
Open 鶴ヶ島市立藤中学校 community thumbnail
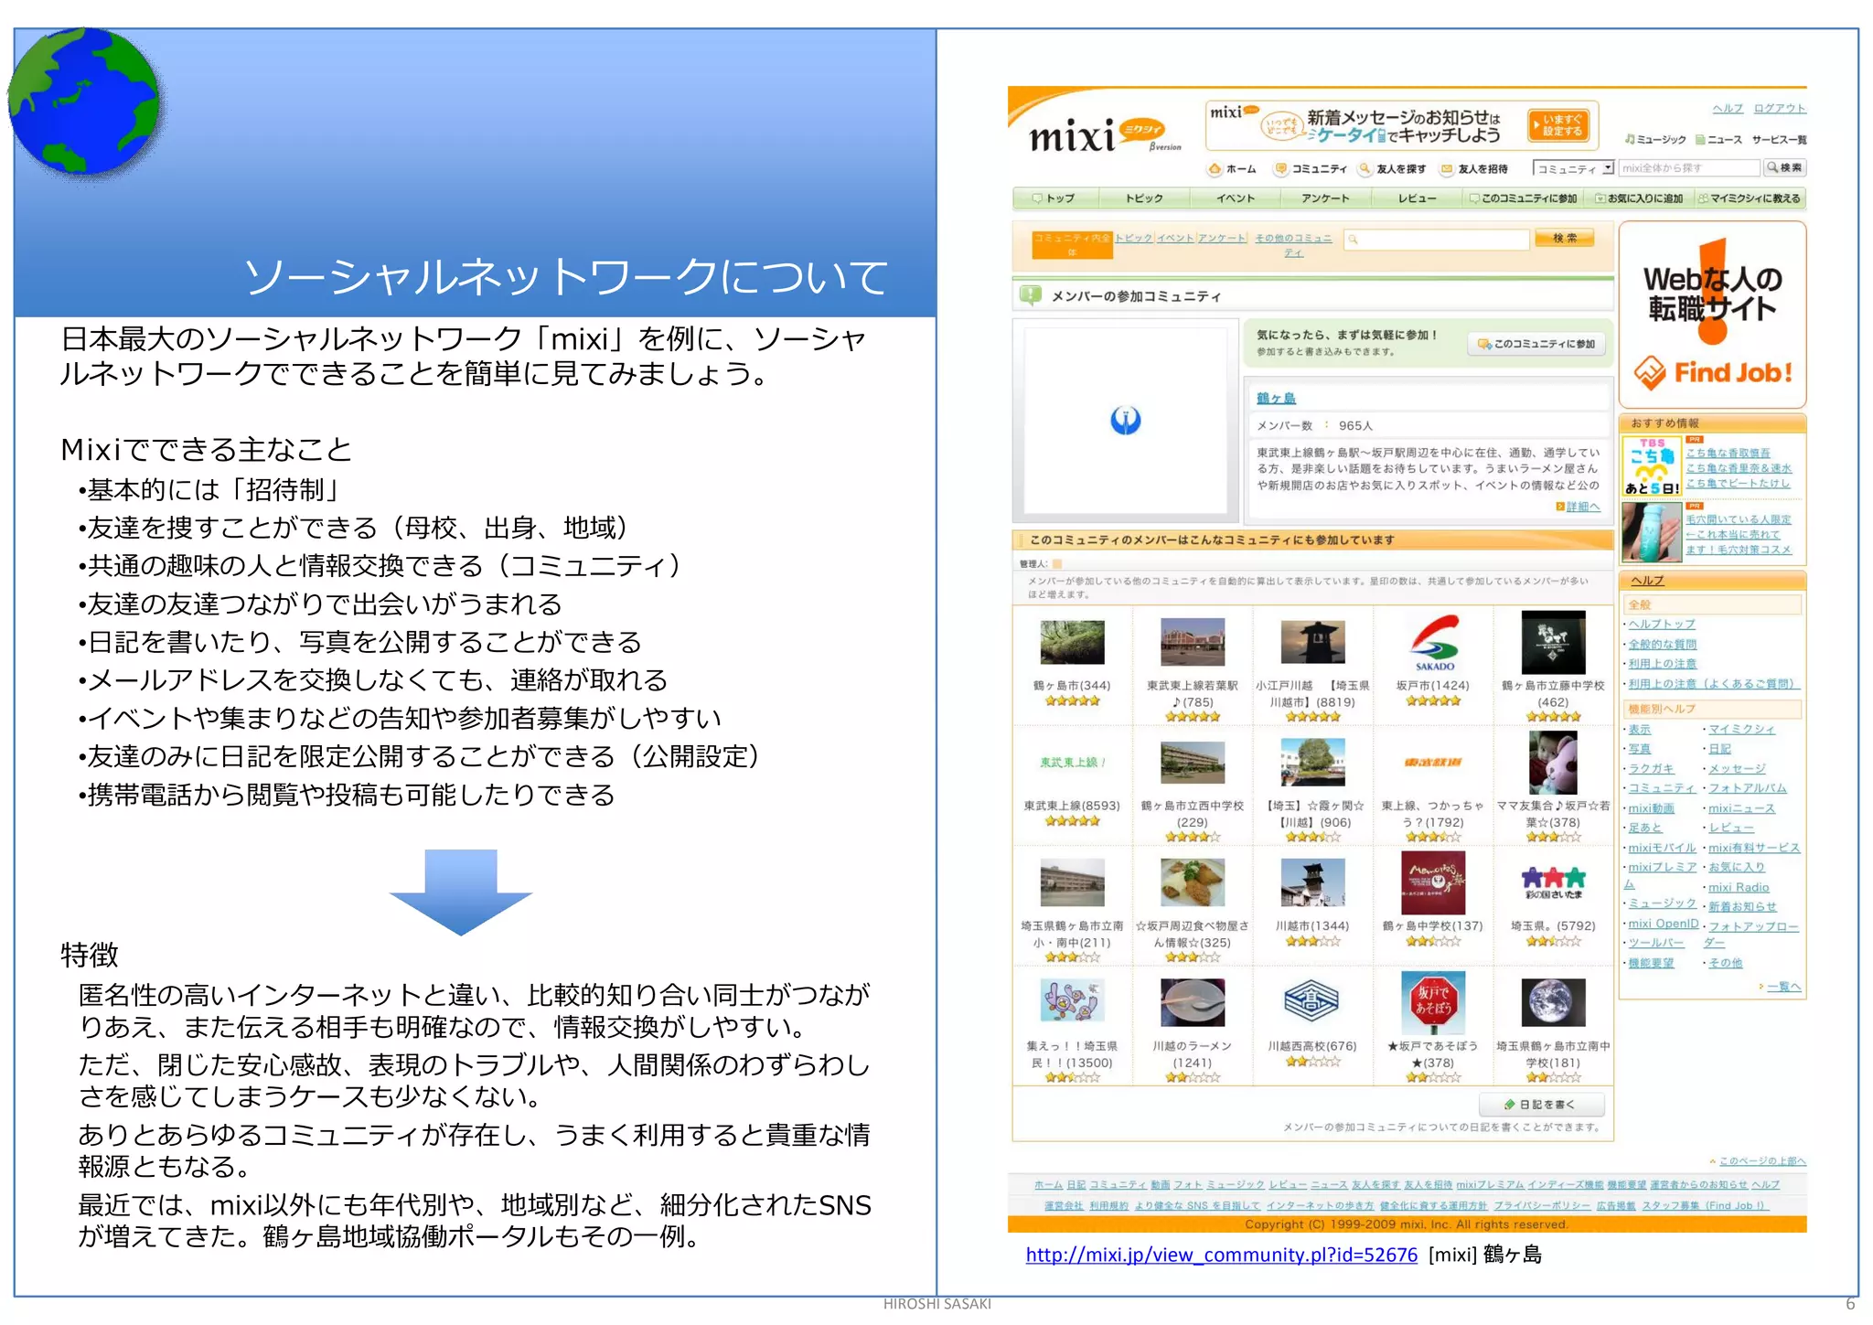coord(1553,641)
